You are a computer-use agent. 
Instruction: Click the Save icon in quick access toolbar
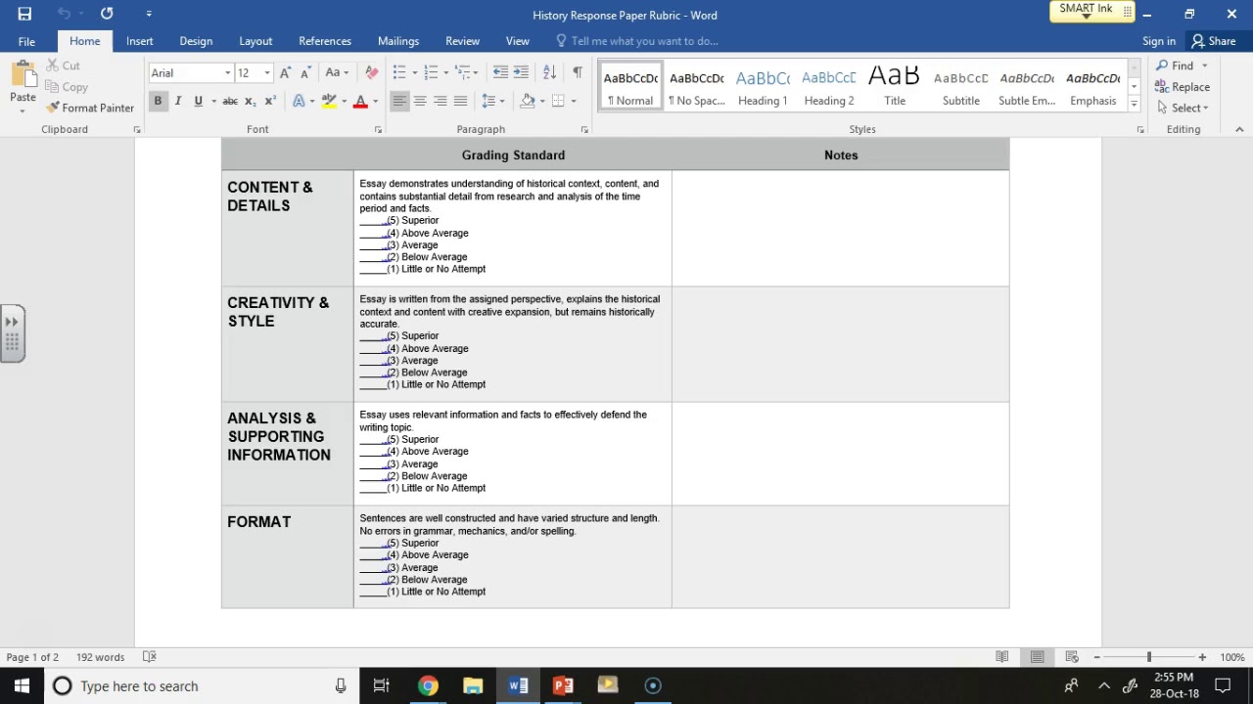point(24,14)
